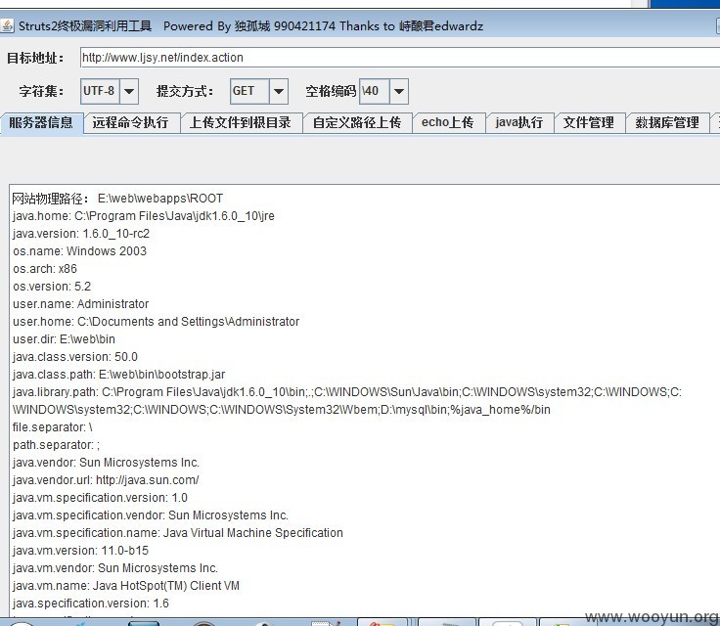Click the file.separator line

tap(53, 427)
